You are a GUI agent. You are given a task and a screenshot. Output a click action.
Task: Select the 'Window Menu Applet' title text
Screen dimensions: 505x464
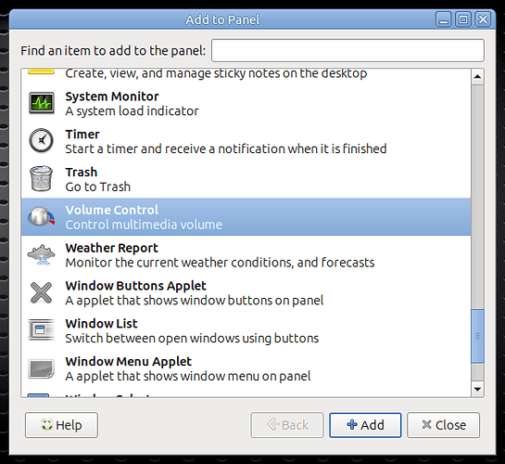(129, 362)
